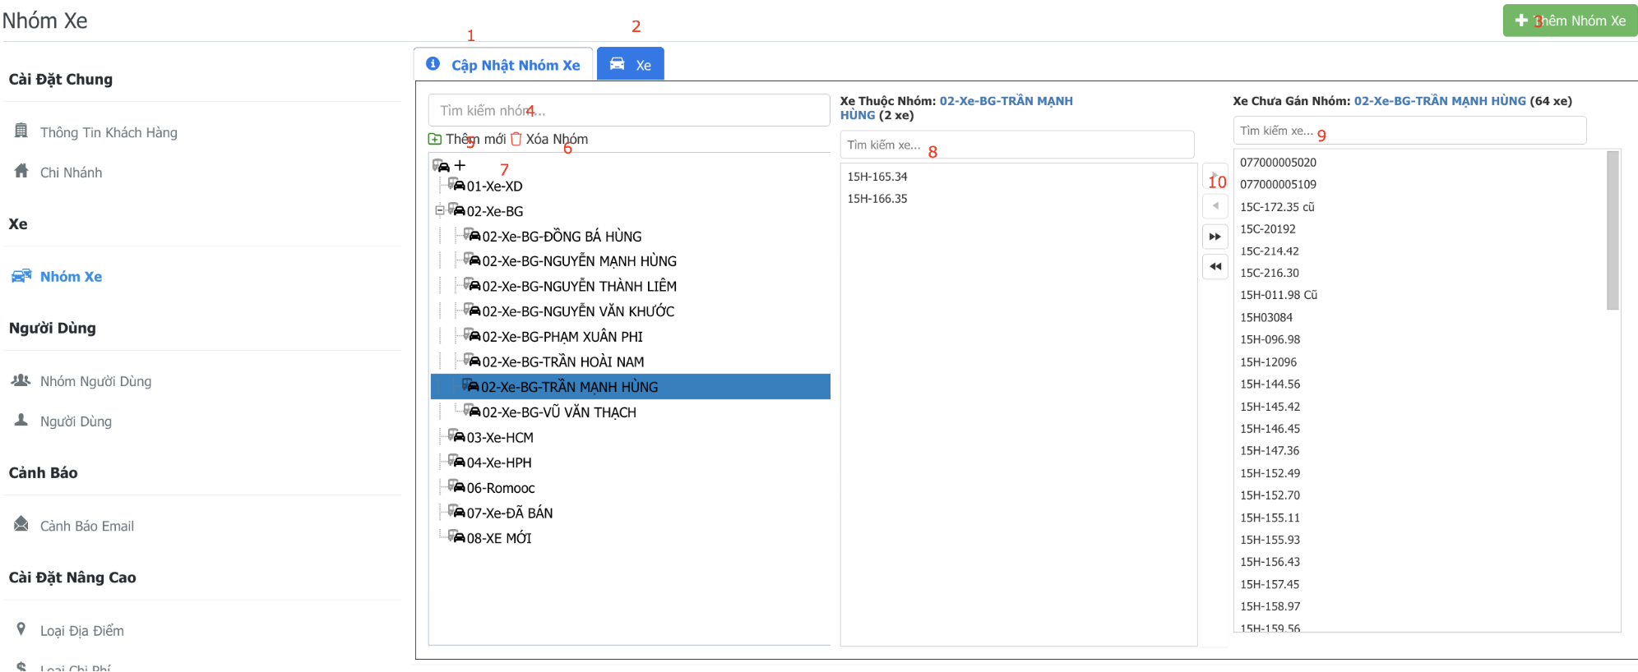Screen dimensions: 1638x672
Task: Click the green plus icon for Thêm mới
Action: (x=435, y=139)
